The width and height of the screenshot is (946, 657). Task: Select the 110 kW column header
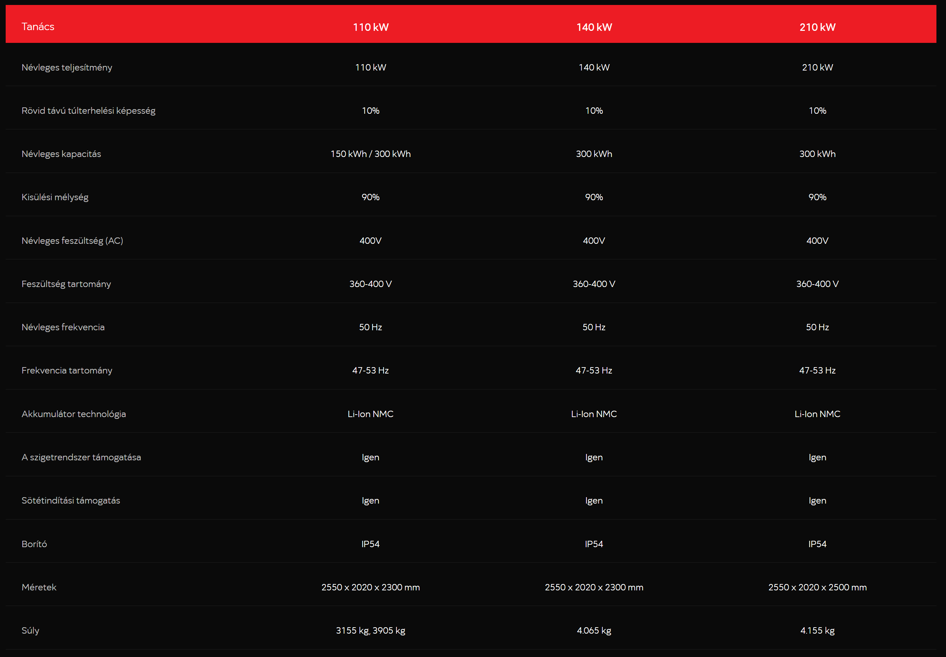click(x=371, y=27)
